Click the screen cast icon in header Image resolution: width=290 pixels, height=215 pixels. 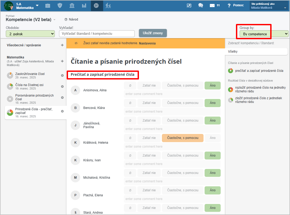pos(189,6)
